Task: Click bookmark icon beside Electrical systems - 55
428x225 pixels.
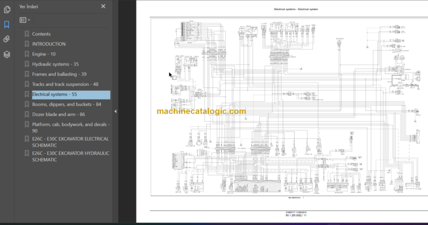Action: click(27, 94)
